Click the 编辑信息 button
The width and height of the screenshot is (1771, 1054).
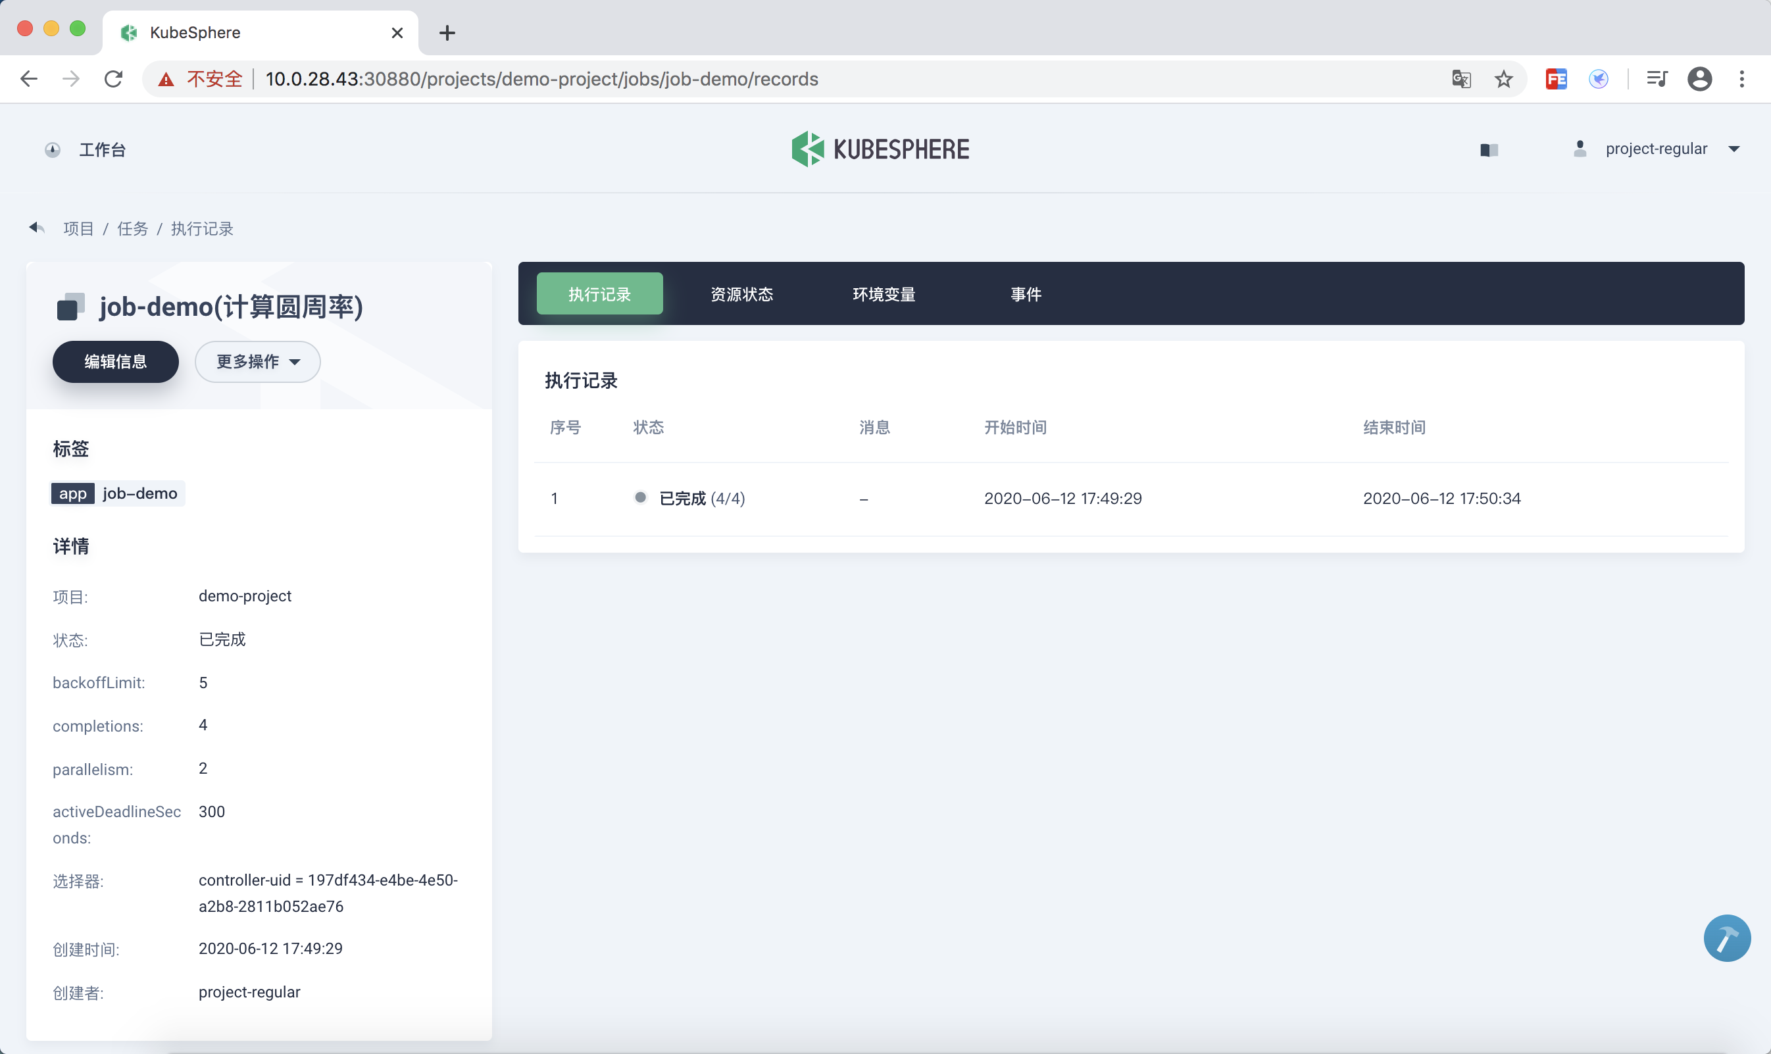click(116, 361)
